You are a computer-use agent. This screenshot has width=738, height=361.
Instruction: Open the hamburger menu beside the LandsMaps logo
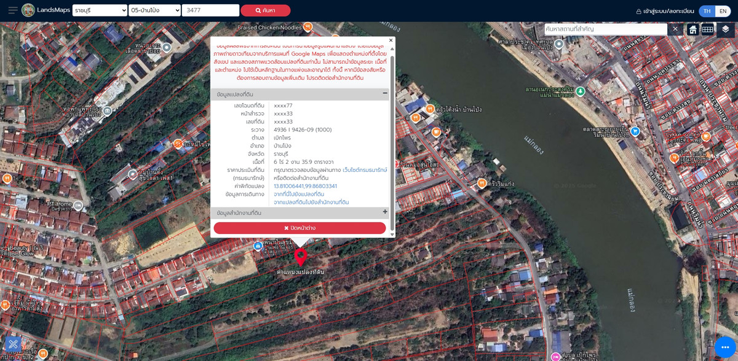pos(12,10)
